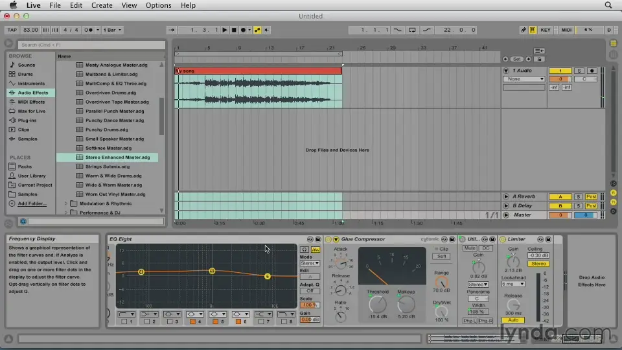Toggle Automation Arm yellow button
The width and height of the screenshot is (622, 350).
[x=257, y=30]
